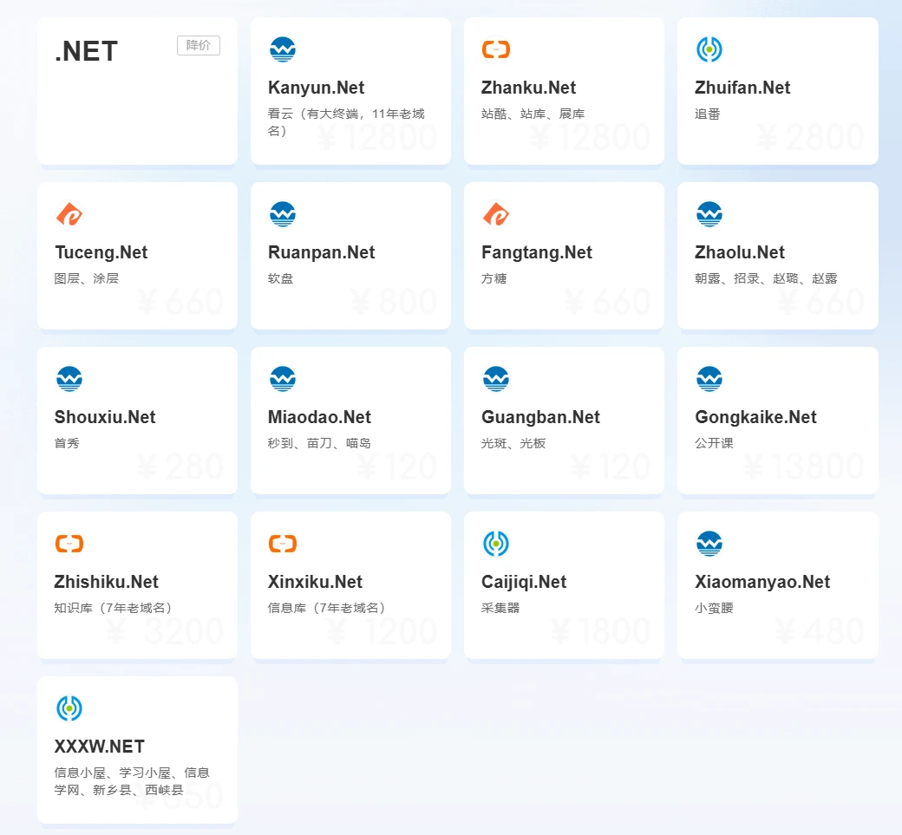The height and width of the screenshot is (835, 902).
Task: Select the Guangban.Net domain title
Action: (540, 417)
